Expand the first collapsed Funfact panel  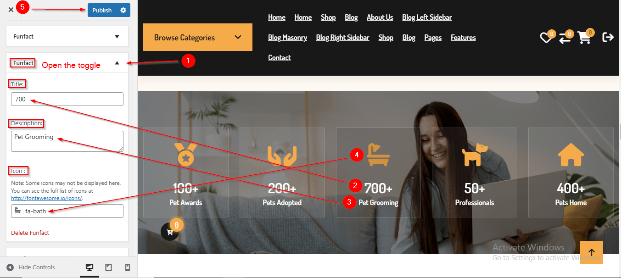pos(67,36)
